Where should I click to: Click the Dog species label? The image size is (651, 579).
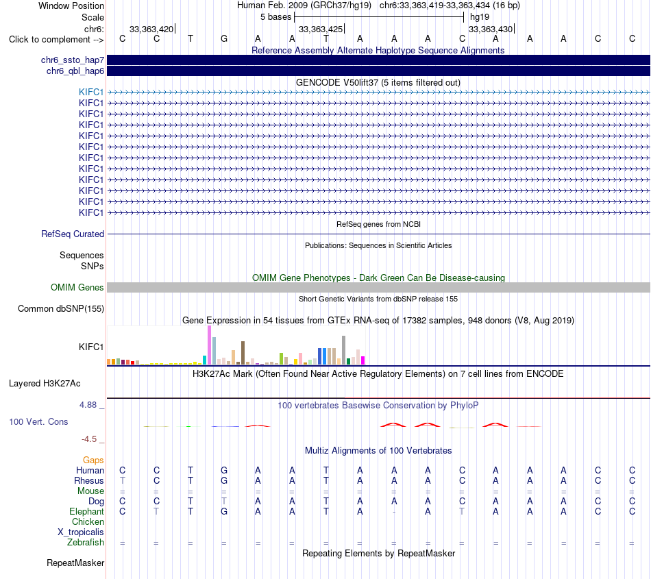pos(96,502)
